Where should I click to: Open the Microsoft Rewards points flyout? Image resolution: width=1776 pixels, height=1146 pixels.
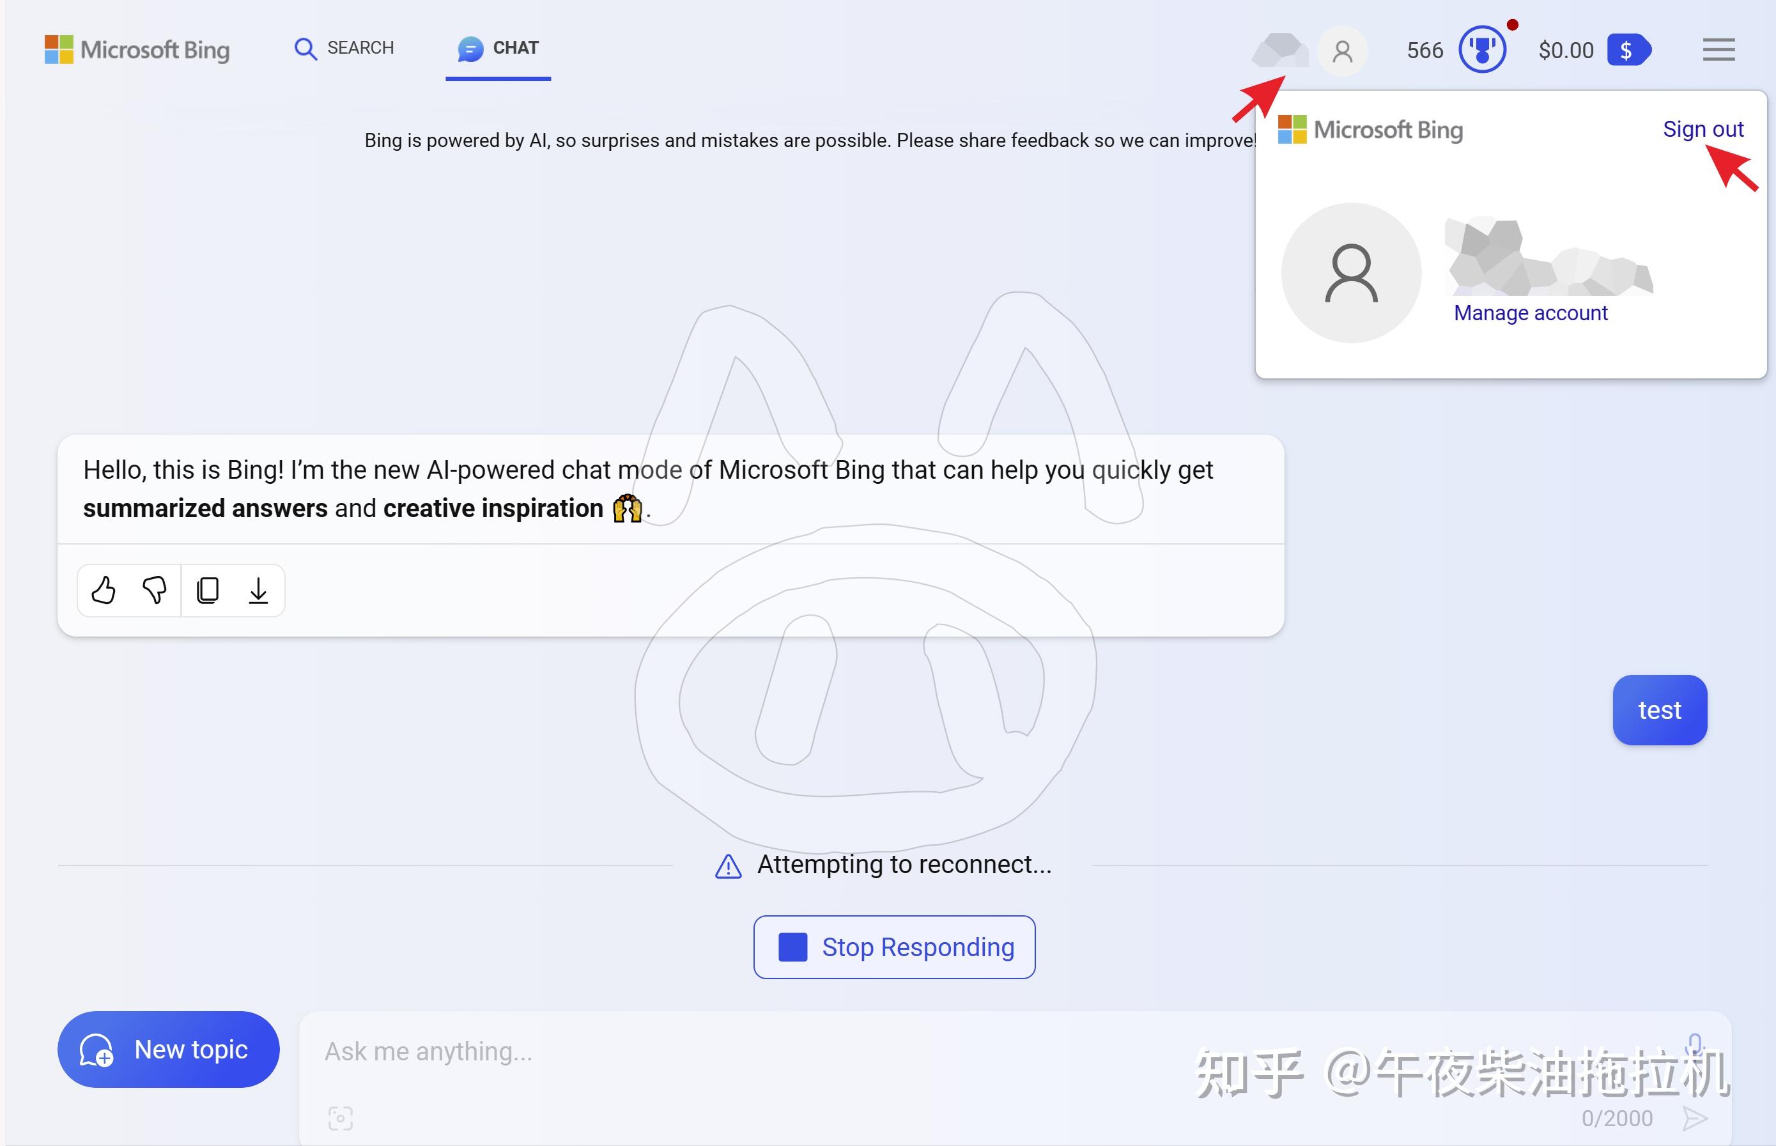(1481, 49)
